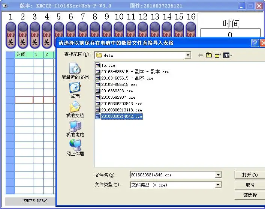Click the 取消 cancel button
Viewport: 265px width, 209px height.
pos(250,185)
